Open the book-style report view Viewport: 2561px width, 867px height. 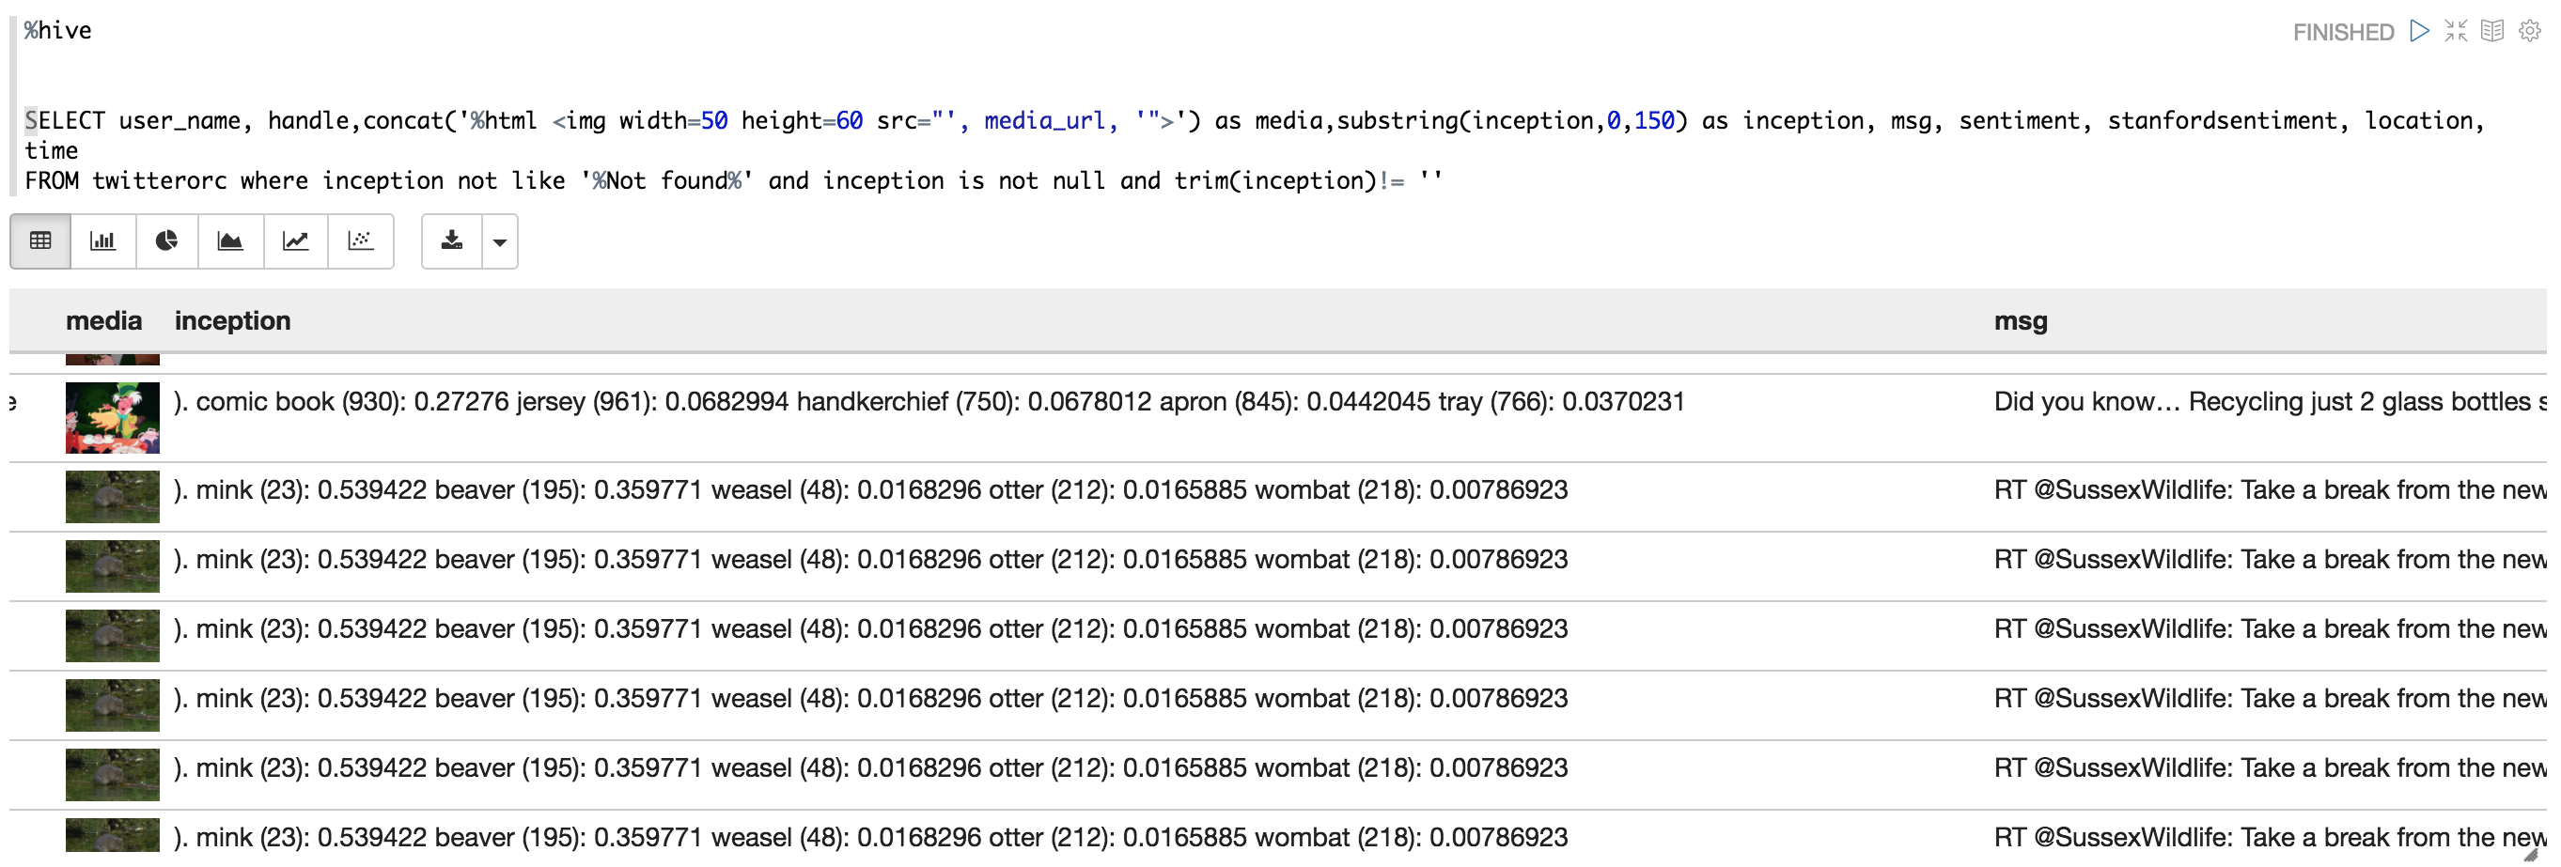(2492, 31)
